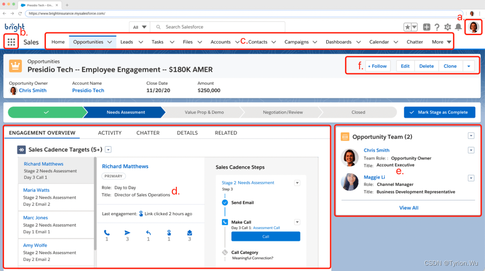Click the user profile avatar in header

click(473, 27)
